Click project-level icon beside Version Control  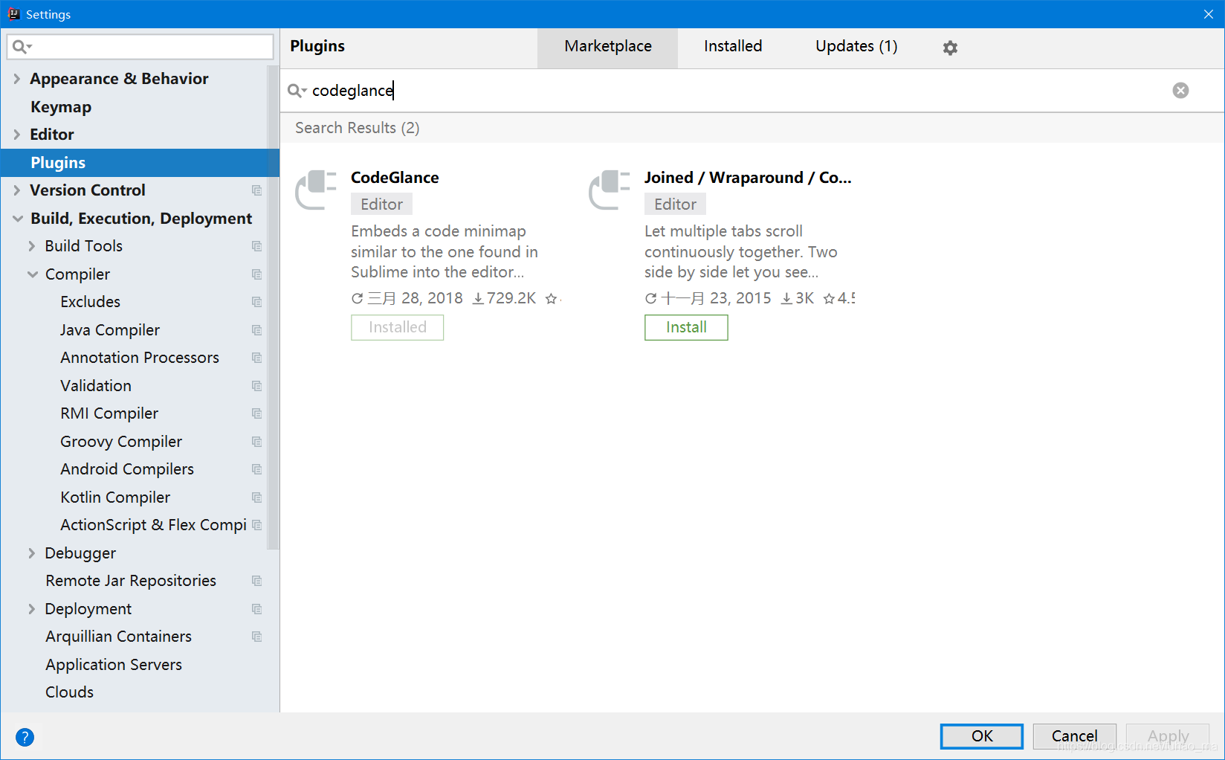(x=256, y=190)
